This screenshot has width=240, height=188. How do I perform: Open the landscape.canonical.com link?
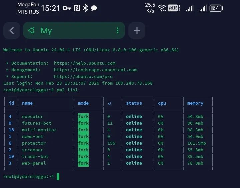click(95, 70)
